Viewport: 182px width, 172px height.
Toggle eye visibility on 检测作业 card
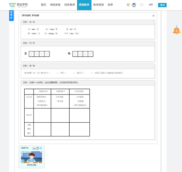pos(41,148)
